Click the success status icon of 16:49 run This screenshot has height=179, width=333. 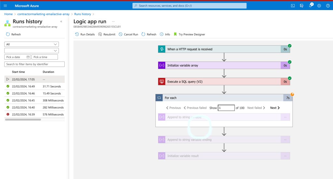pyautogui.click(x=8, y=86)
